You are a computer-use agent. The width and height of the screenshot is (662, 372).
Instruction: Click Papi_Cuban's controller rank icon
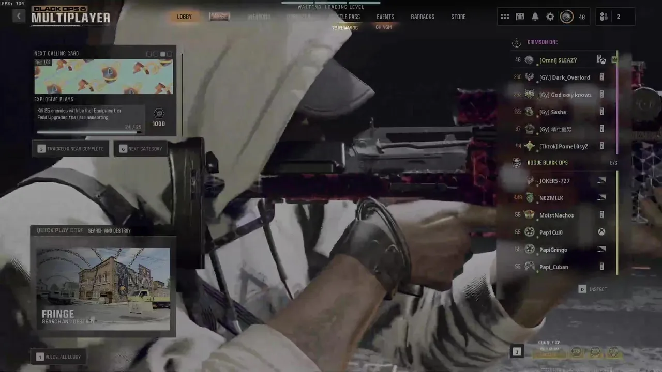click(x=529, y=267)
